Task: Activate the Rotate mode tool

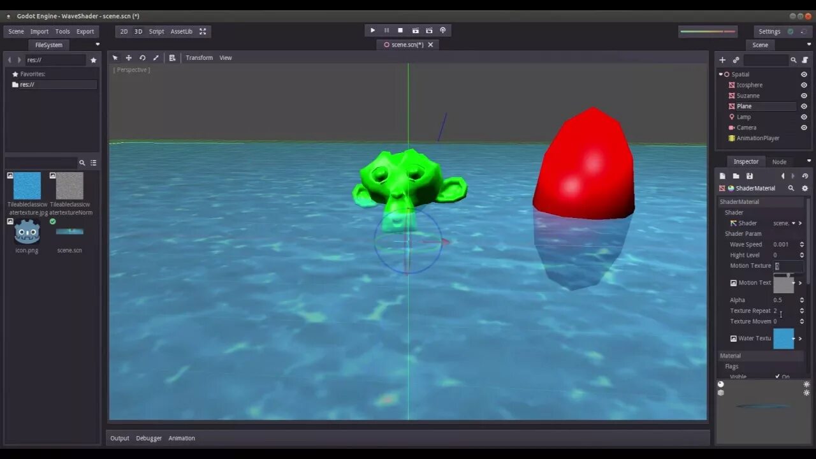Action: pyautogui.click(x=142, y=57)
